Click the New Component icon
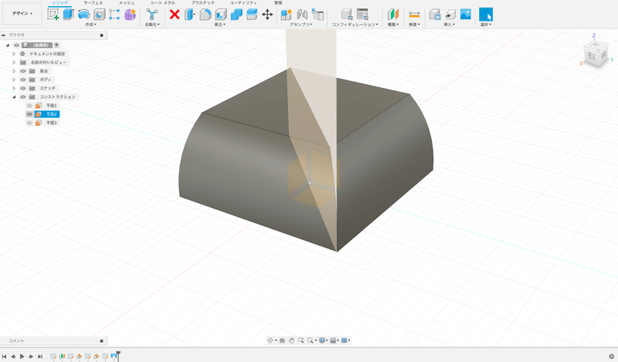Screen dimensions: 618x362 pos(286,15)
